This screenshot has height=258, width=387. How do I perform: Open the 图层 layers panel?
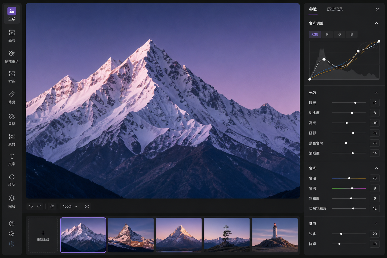[x=12, y=202]
